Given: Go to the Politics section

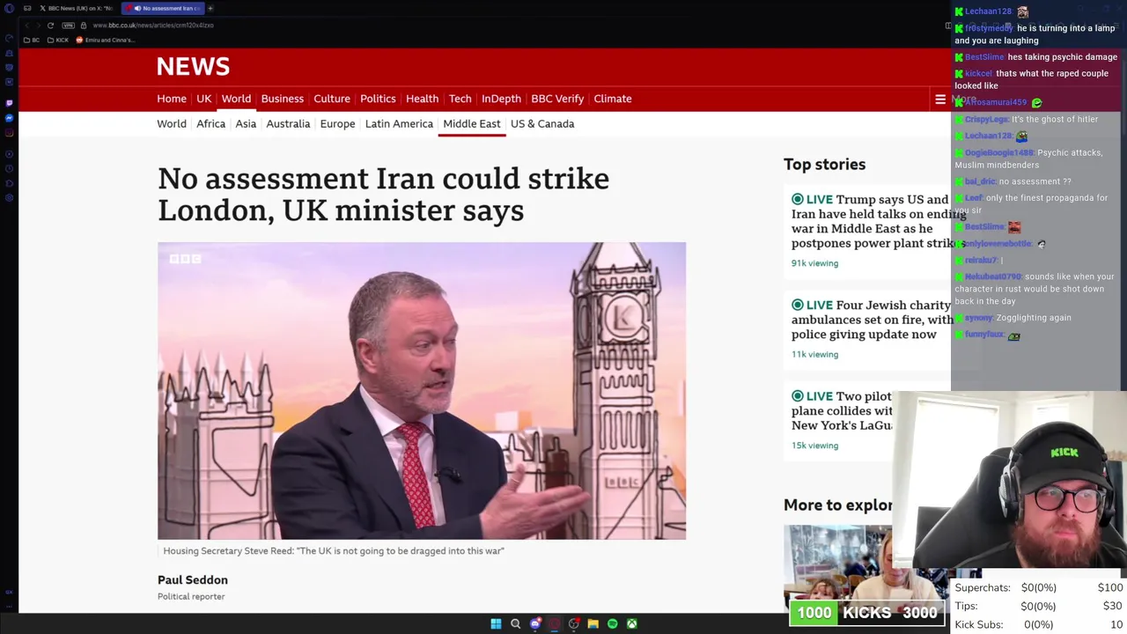Looking at the screenshot, I should (378, 99).
